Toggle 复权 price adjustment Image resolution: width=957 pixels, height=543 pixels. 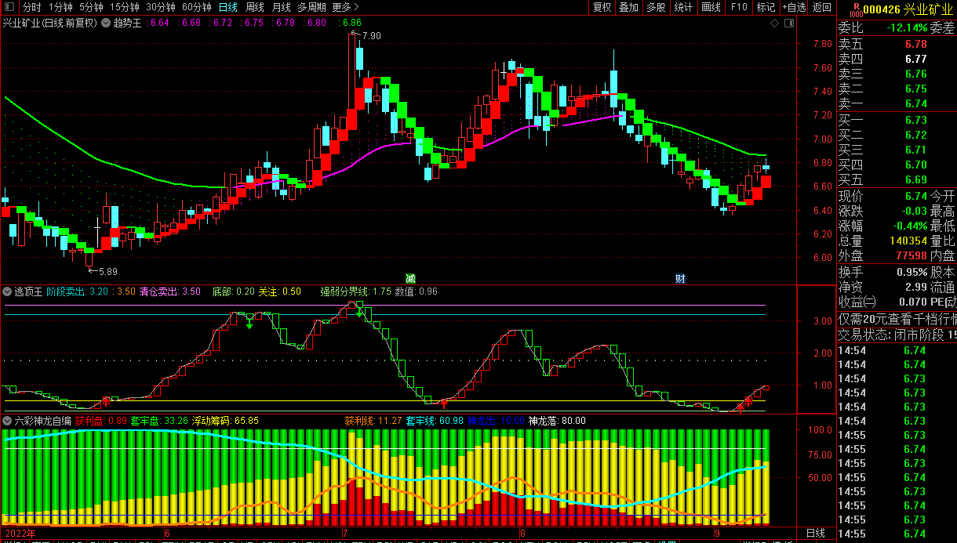tap(602, 8)
